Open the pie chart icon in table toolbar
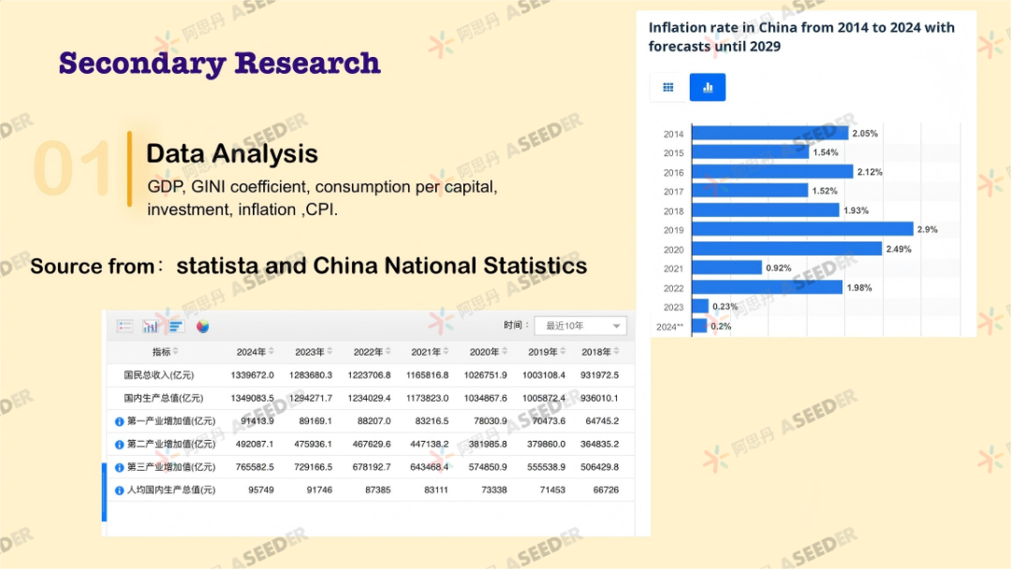 pos(202,327)
